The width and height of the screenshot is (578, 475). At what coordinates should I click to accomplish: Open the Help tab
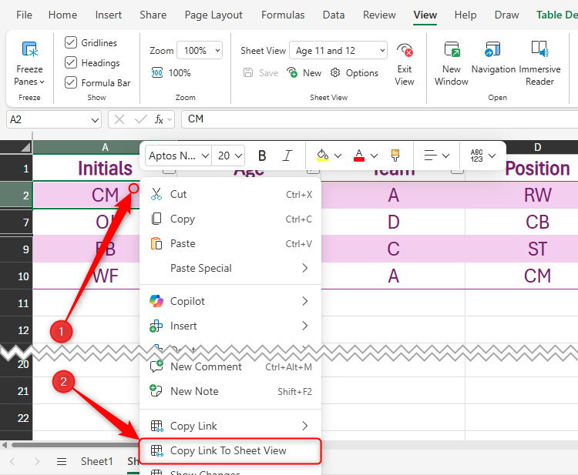[x=465, y=15]
